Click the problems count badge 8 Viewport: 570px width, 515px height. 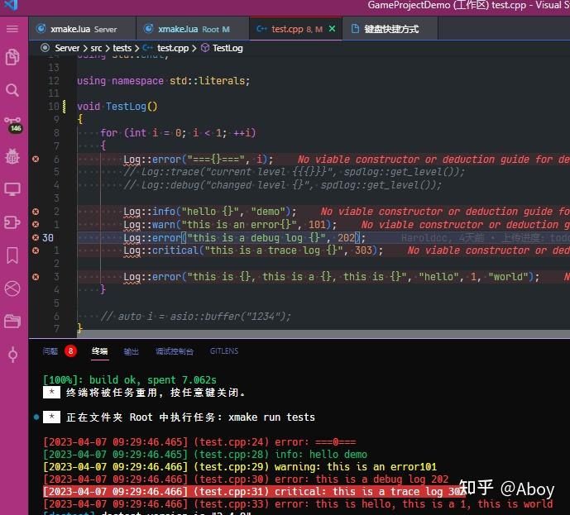click(70, 351)
